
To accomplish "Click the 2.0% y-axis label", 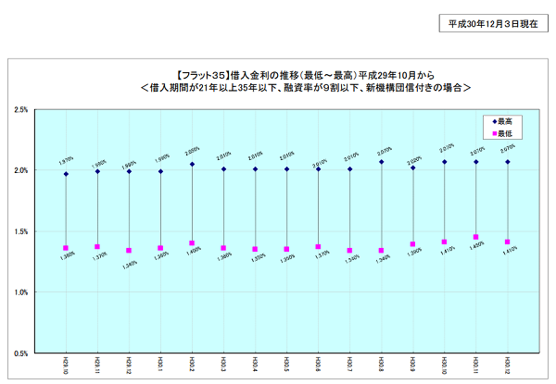I will pos(21,170).
